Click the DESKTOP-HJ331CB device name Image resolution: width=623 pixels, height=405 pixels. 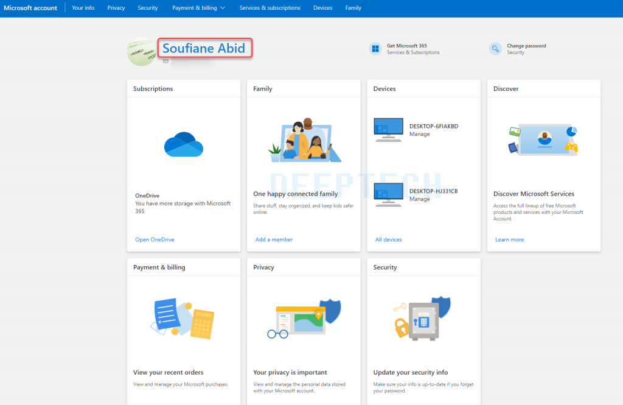433,191
